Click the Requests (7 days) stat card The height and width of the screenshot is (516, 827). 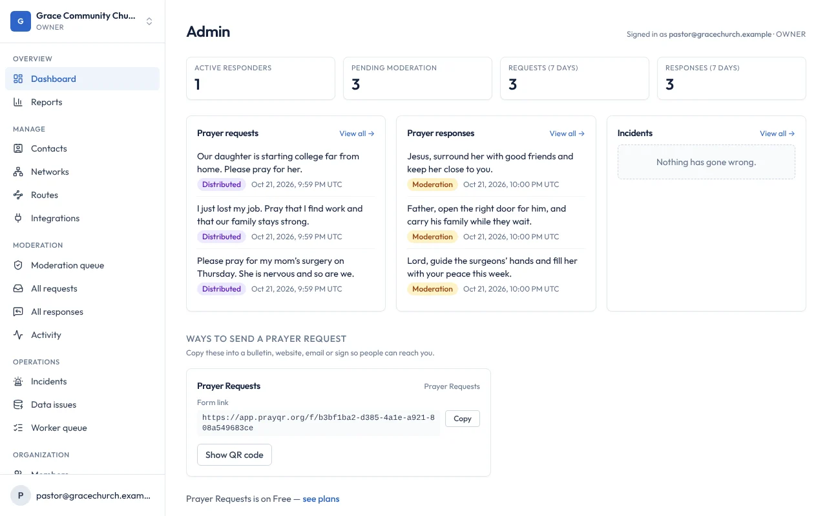[574, 79]
